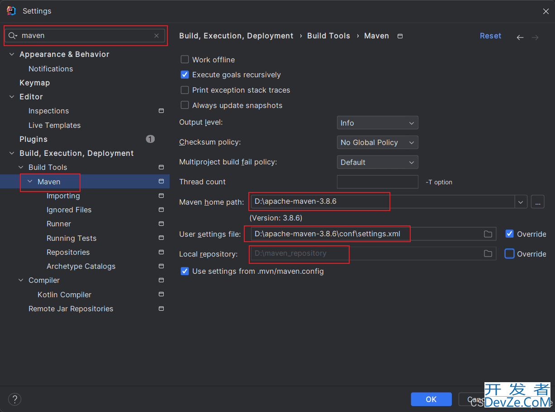Screen dimensions: 555x412
Task: Uncheck Override for User settings file
Action: pos(509,234)
